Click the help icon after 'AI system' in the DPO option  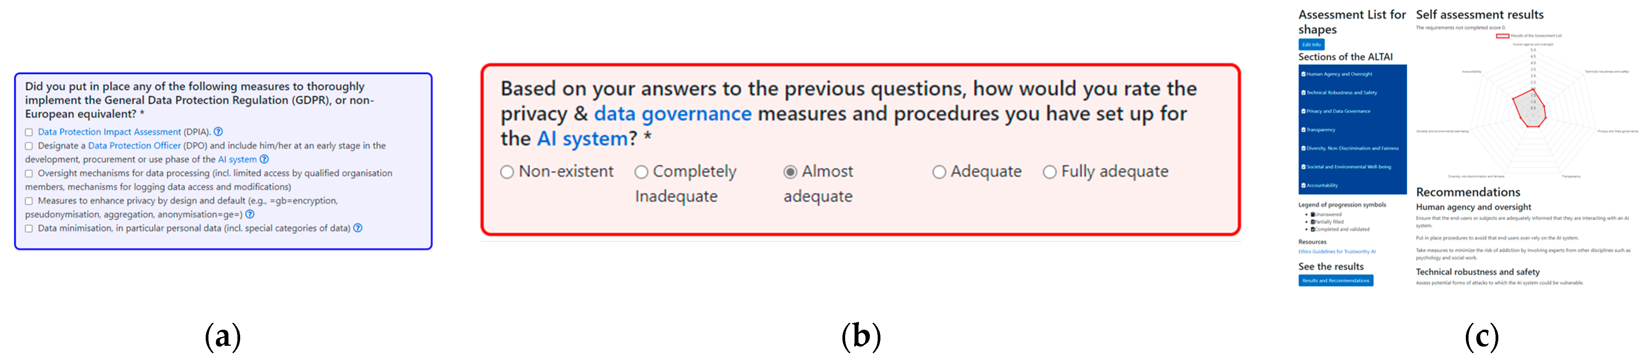264,159
